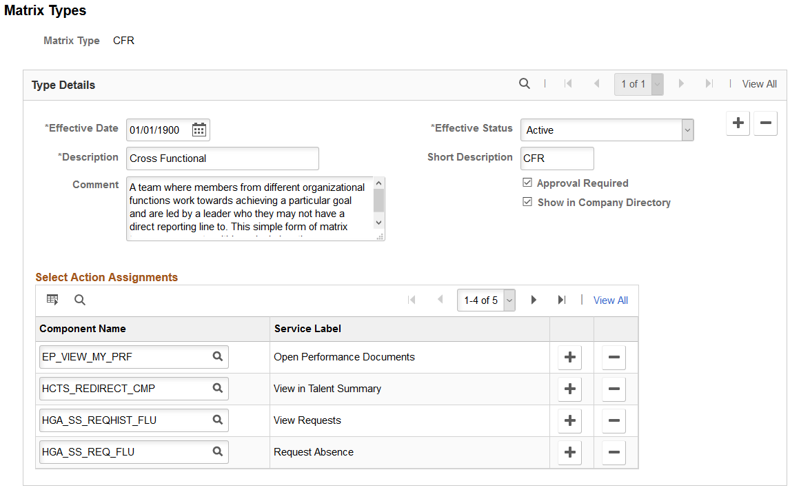The width and height of the screenshot is (790, 490).
Task: Click the Type Details search magnifier icon
Action: pyautogui.click(x=525, y=83)
